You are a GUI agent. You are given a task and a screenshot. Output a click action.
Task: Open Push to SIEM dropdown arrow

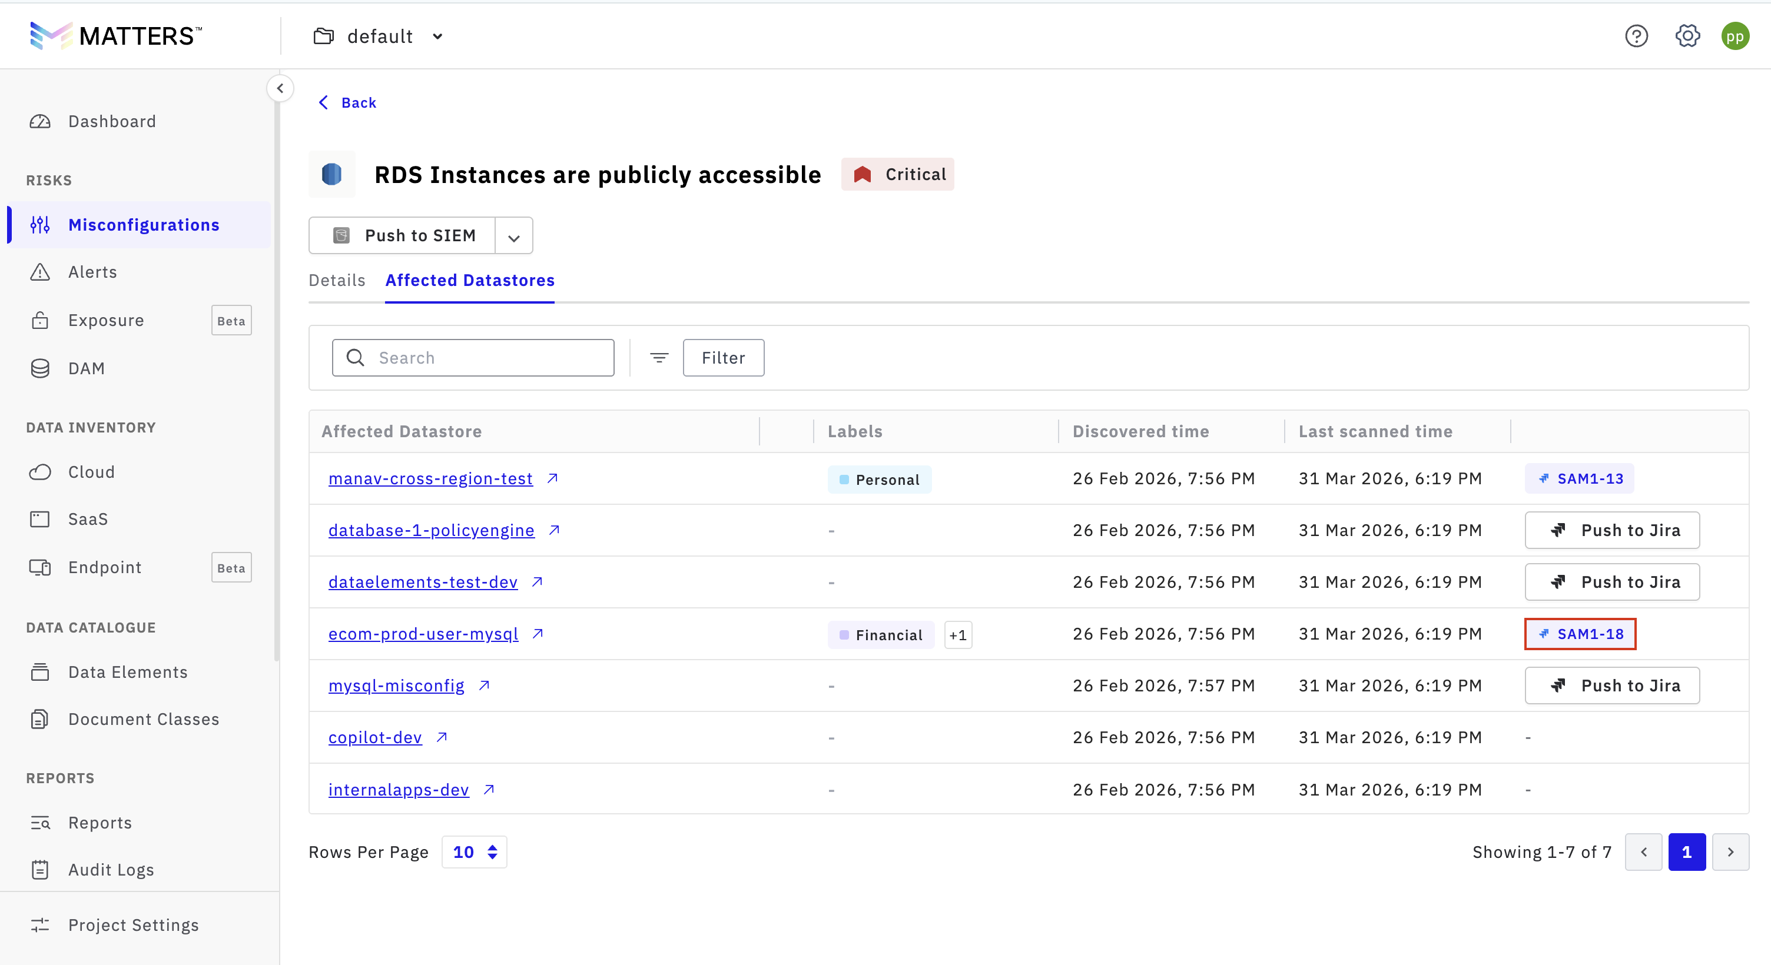click(513, 237)
